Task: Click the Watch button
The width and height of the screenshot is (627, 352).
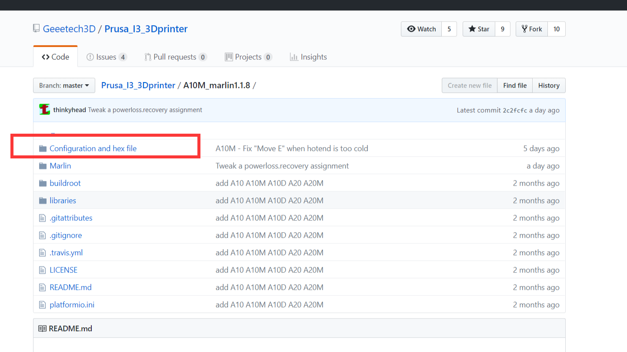Action: coord(421,29)
